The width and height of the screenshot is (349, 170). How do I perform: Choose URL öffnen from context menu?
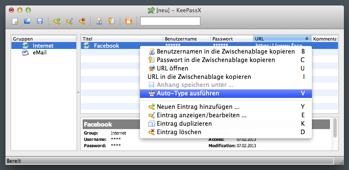pyautogui.click(x=226, y=68)
